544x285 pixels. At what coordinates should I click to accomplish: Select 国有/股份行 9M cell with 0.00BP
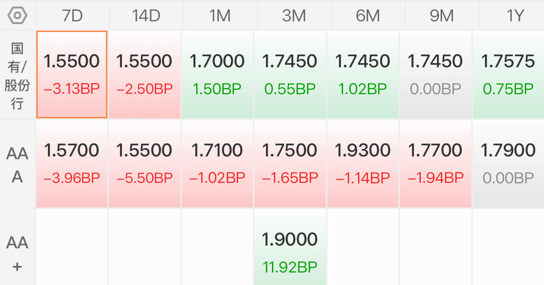[x=435, y=75]
